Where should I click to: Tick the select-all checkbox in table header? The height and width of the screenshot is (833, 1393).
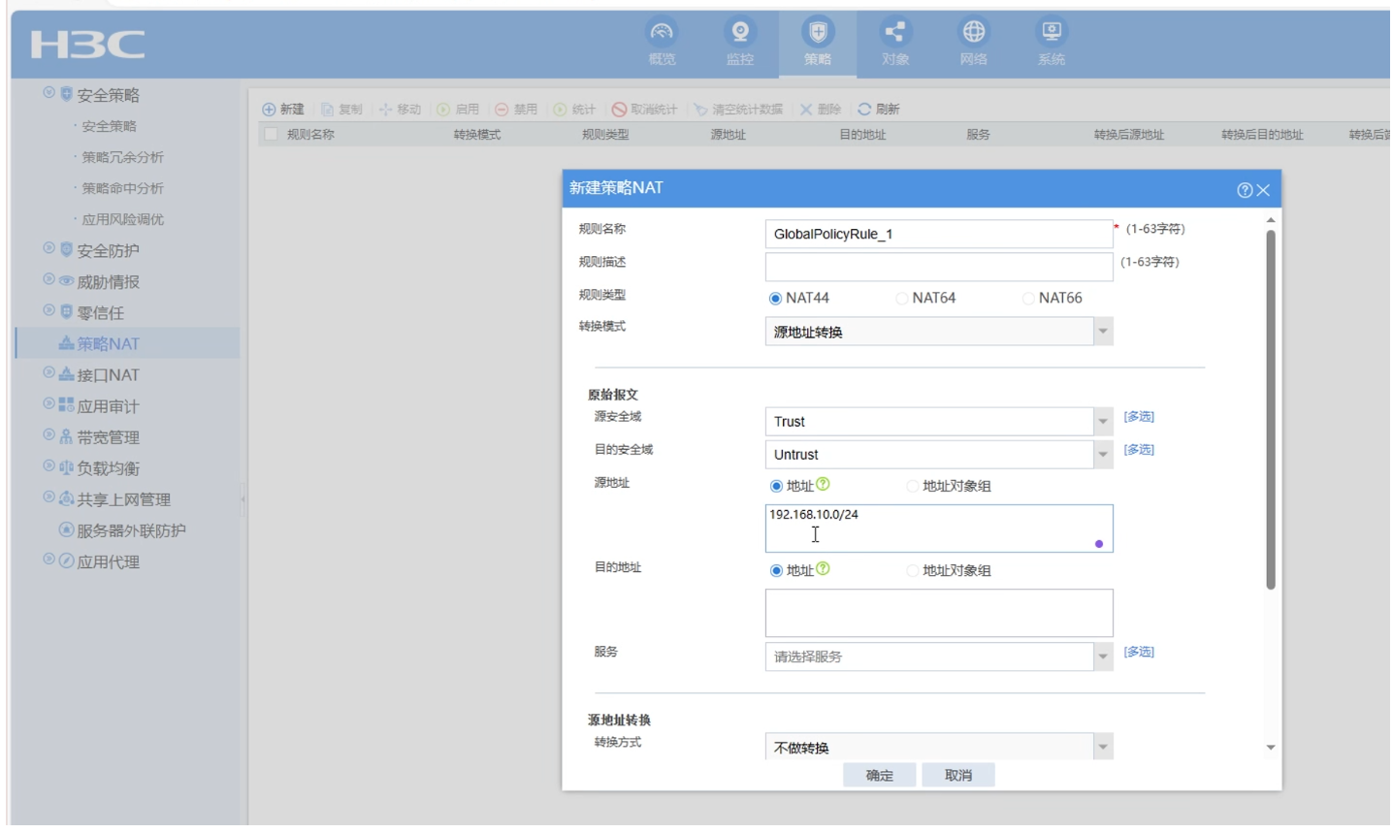(x=271, y=135)
